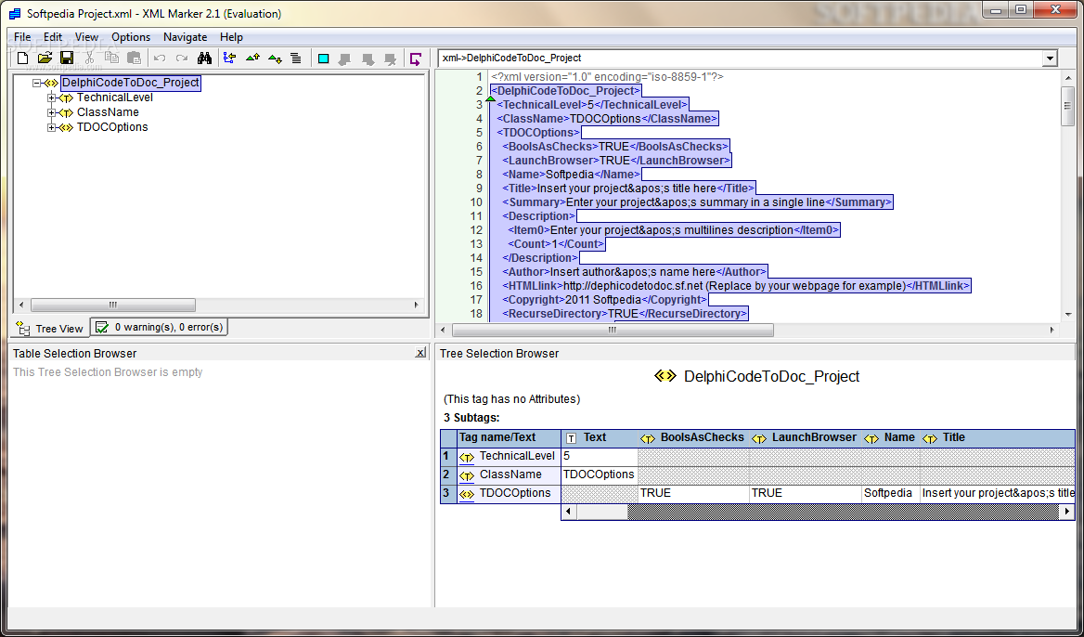
Task: Open the Navigate menu
Action: (x=186, y=37)
